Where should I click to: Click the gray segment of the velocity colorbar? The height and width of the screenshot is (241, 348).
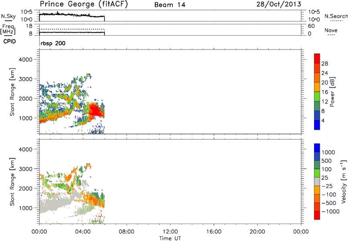(317, 181)
